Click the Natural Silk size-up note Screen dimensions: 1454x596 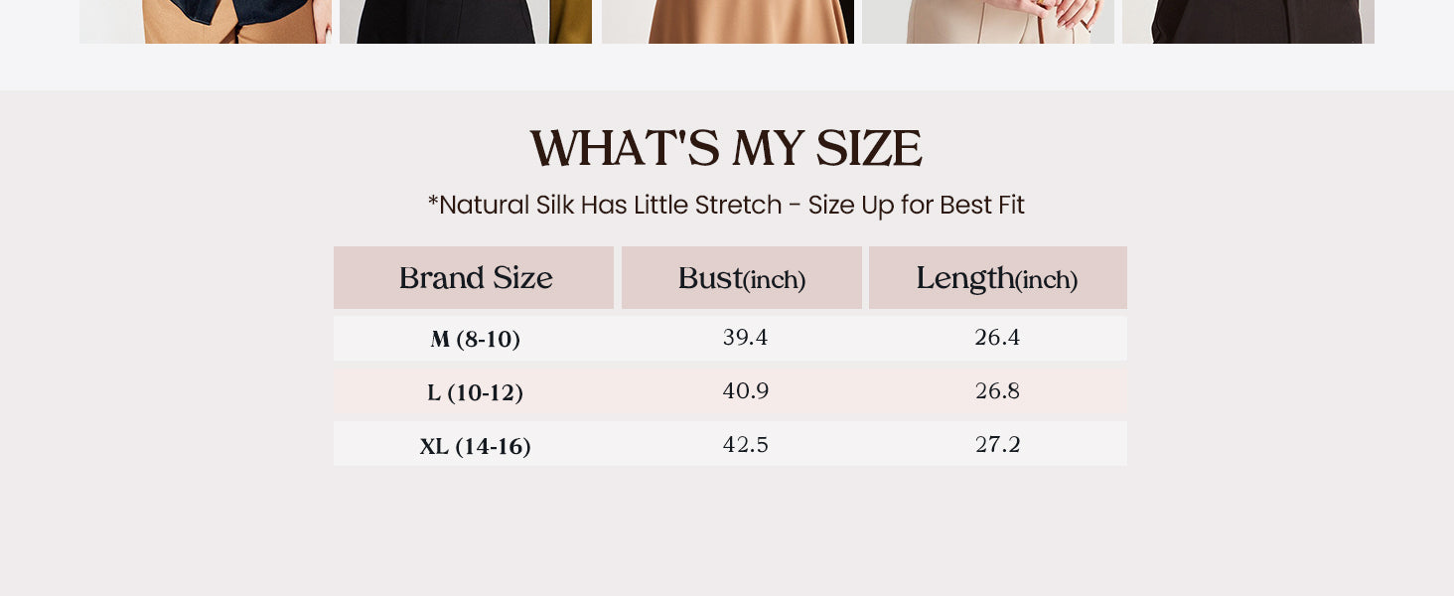pos(726,206)
